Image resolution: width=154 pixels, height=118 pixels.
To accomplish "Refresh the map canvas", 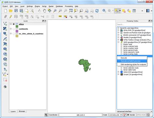I will point(97,11).
